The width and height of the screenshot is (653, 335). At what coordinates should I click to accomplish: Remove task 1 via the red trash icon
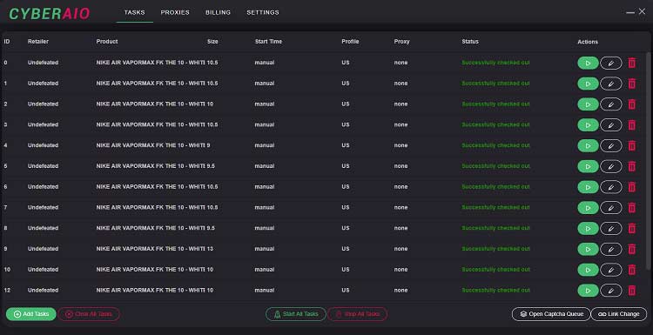coord(632,84)
